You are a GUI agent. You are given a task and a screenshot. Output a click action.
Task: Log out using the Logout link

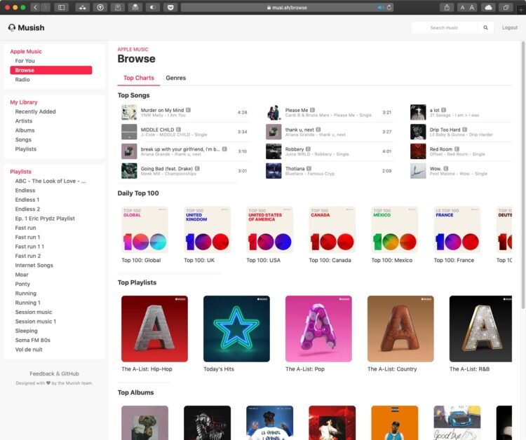click(510, 28)
